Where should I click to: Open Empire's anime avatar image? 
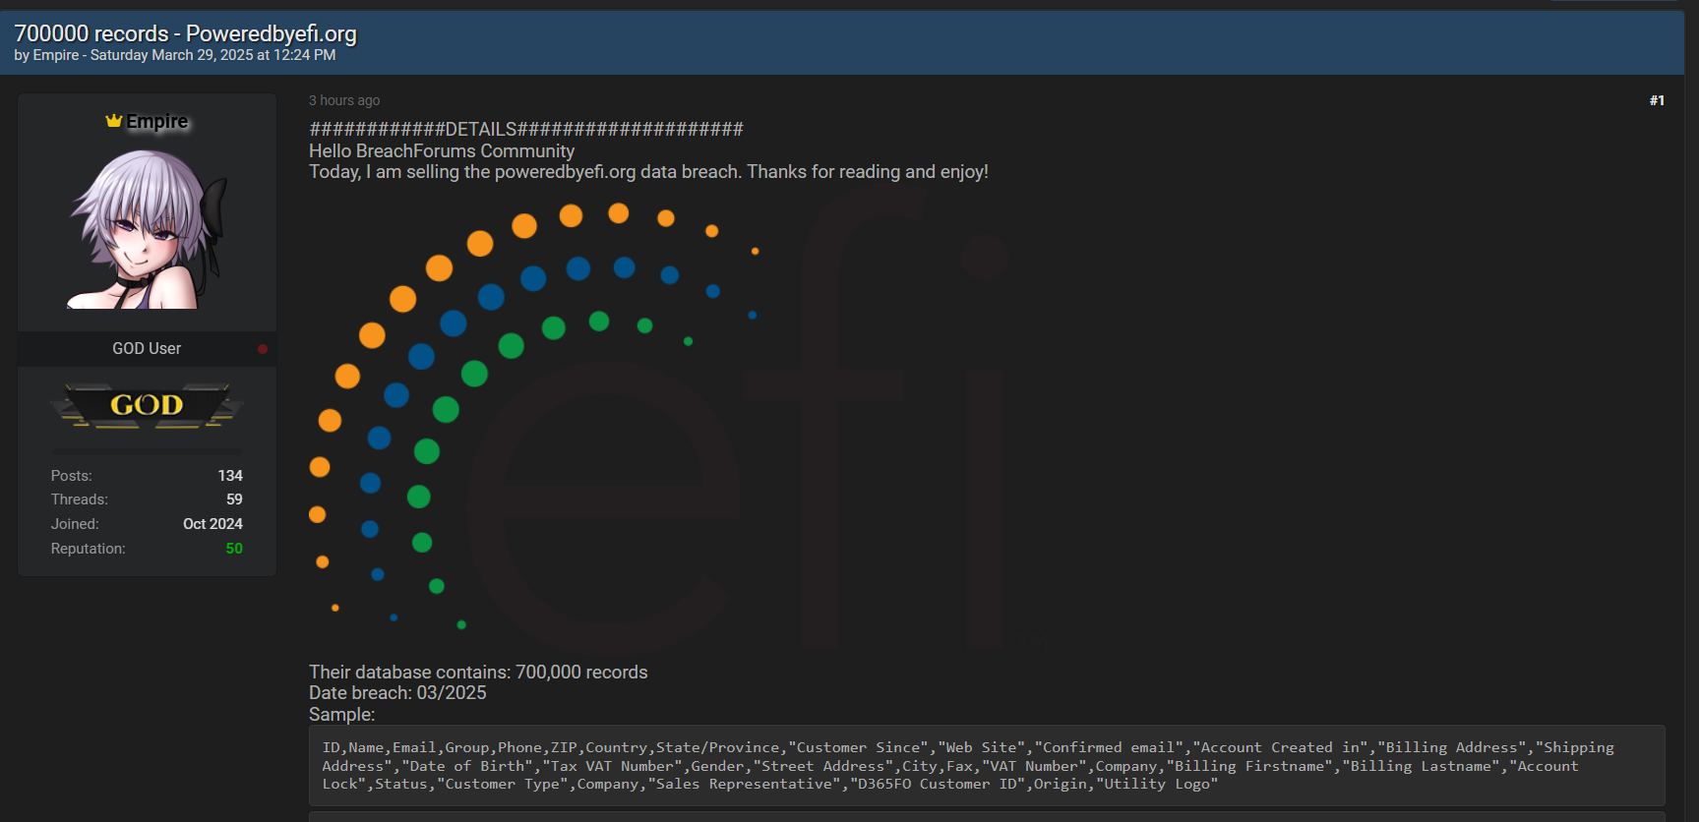click(147, 228)
